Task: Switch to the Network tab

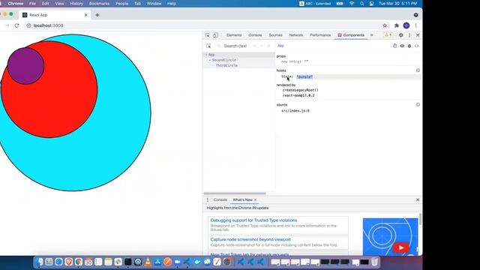Action: point(296,35)
